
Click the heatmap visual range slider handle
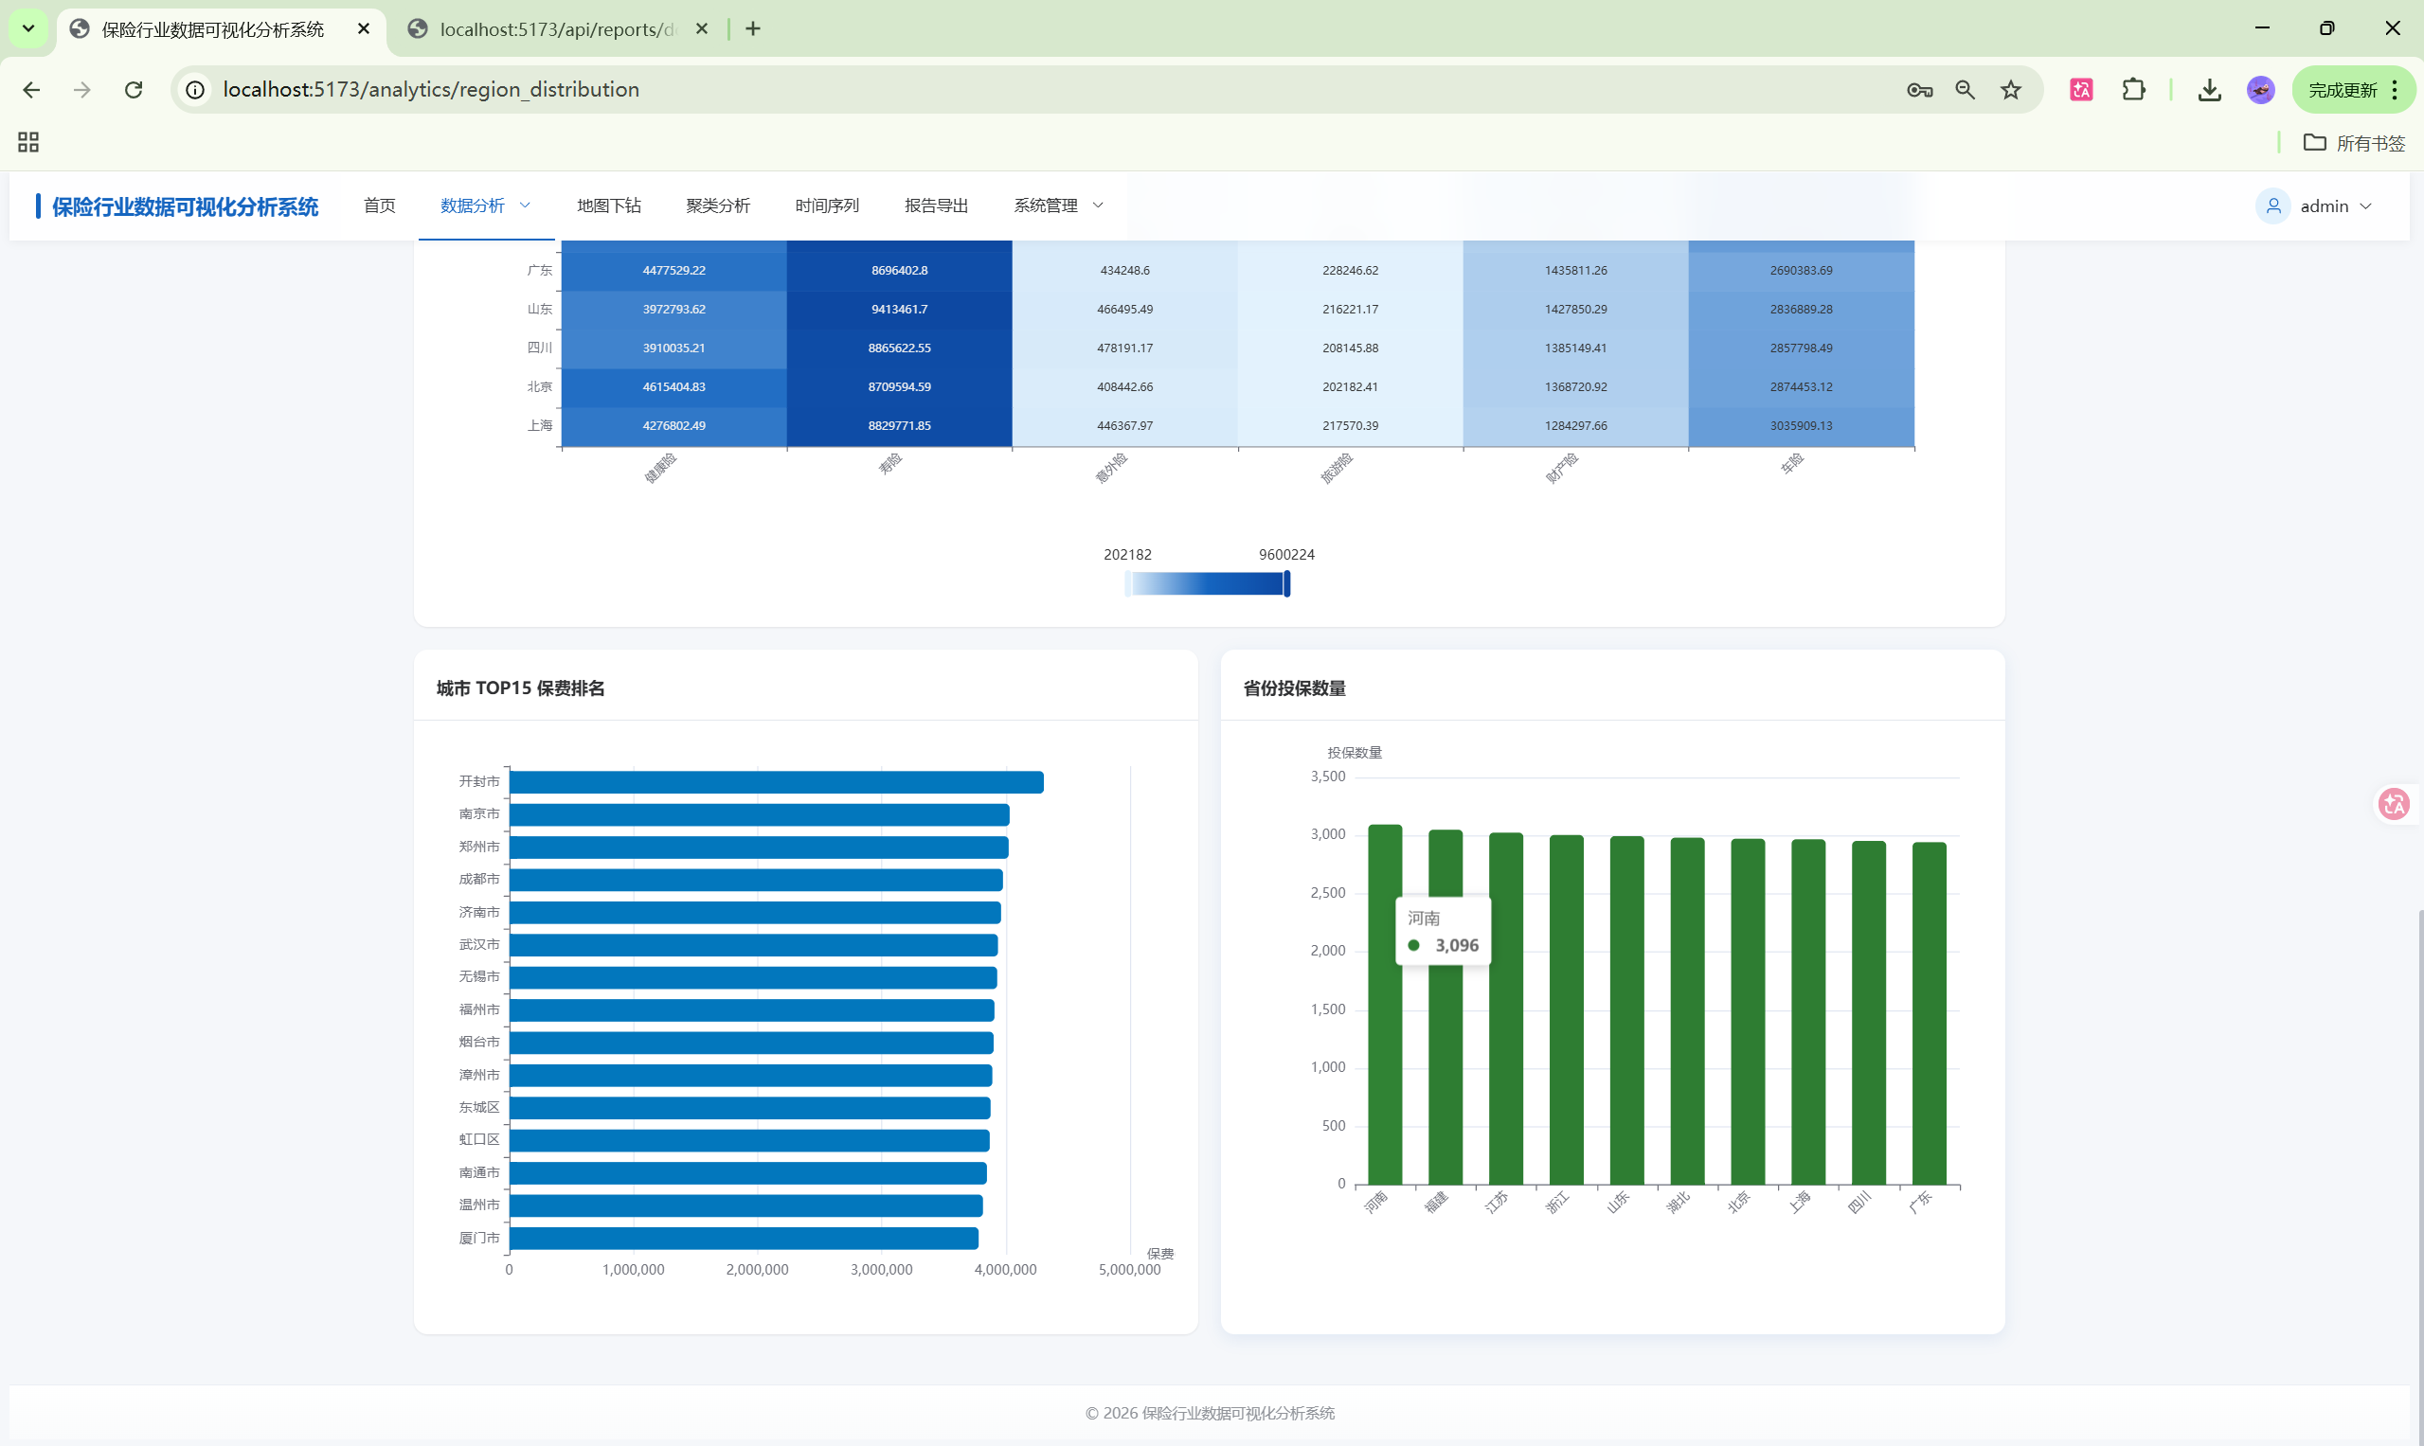(1286, 583)
